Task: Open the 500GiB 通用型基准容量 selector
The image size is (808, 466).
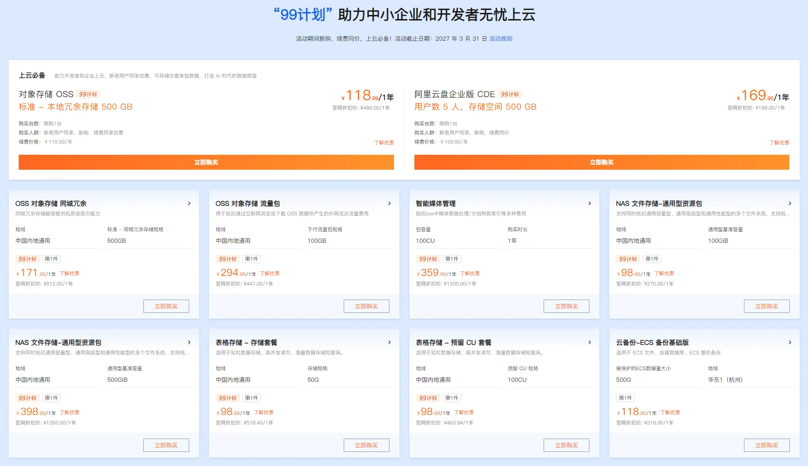Action: click(x=150, y=380)
